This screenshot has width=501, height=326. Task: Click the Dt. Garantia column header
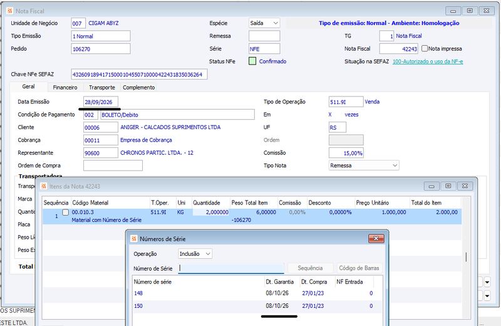[x=282, y=282]
